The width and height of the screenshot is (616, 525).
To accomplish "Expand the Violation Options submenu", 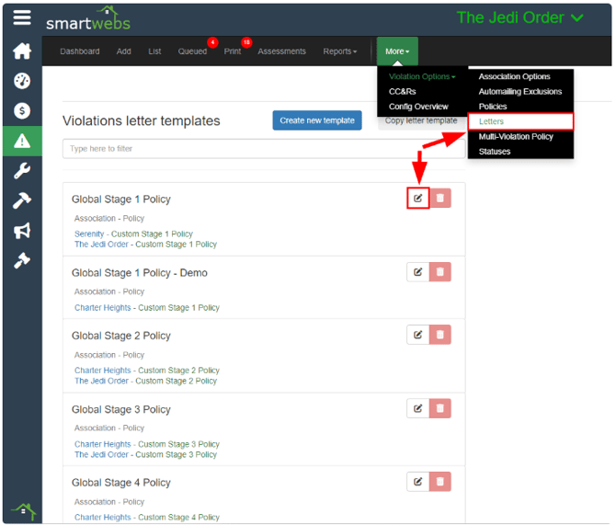I will click(x=421, y=77).
